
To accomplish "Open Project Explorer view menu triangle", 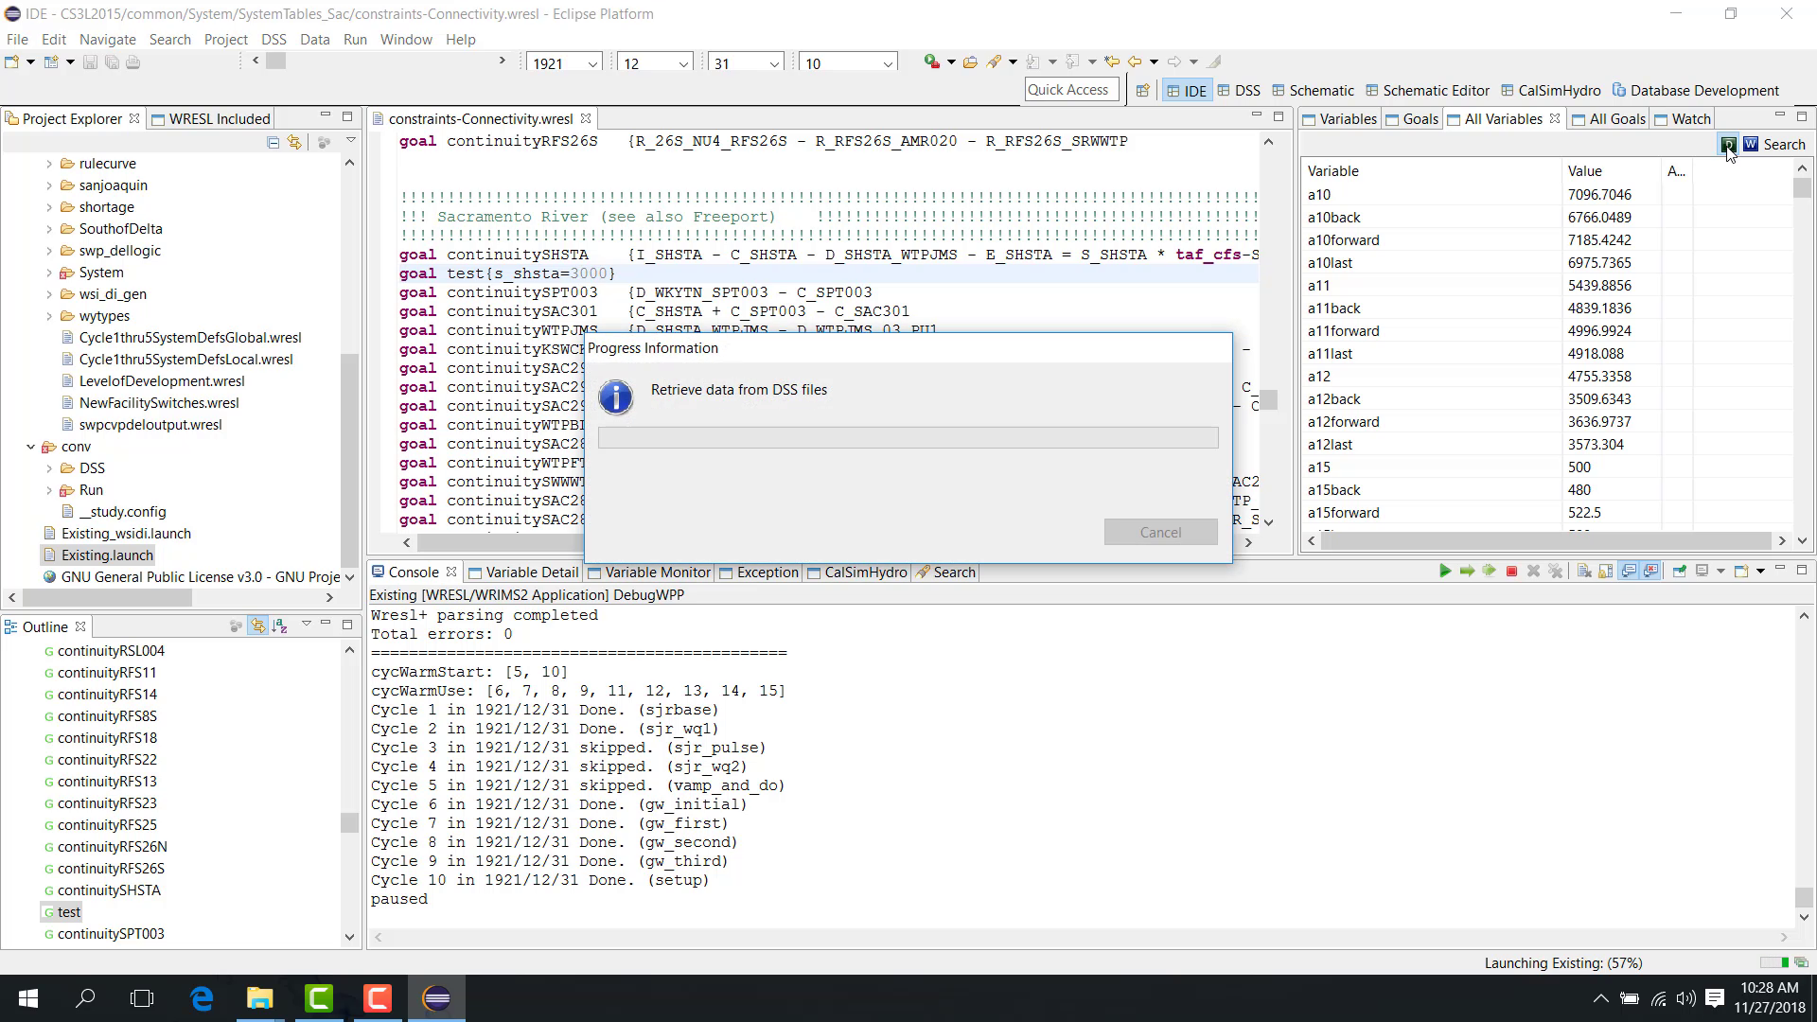I will 350,141.
